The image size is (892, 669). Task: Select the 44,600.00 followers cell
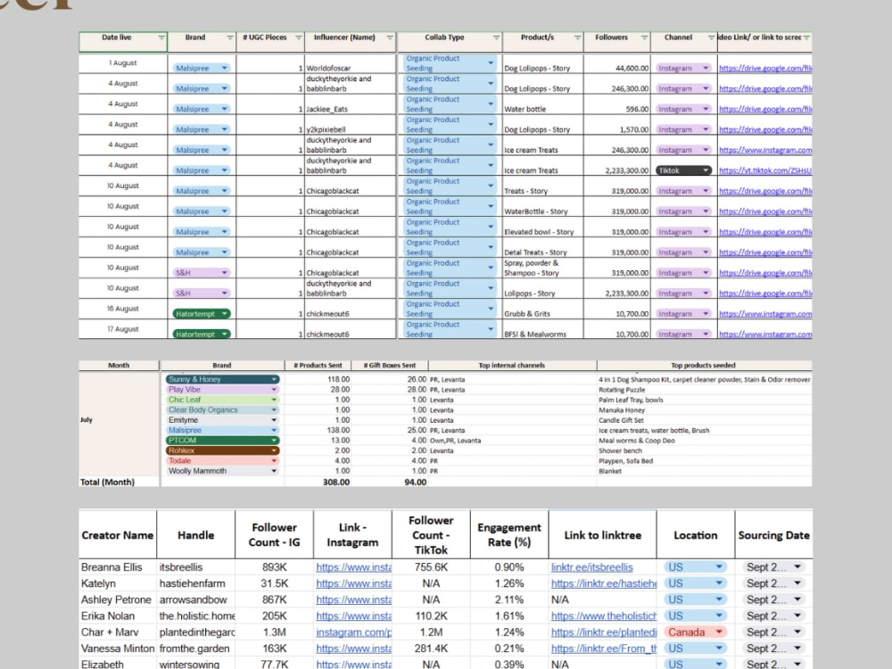(616, 63)
